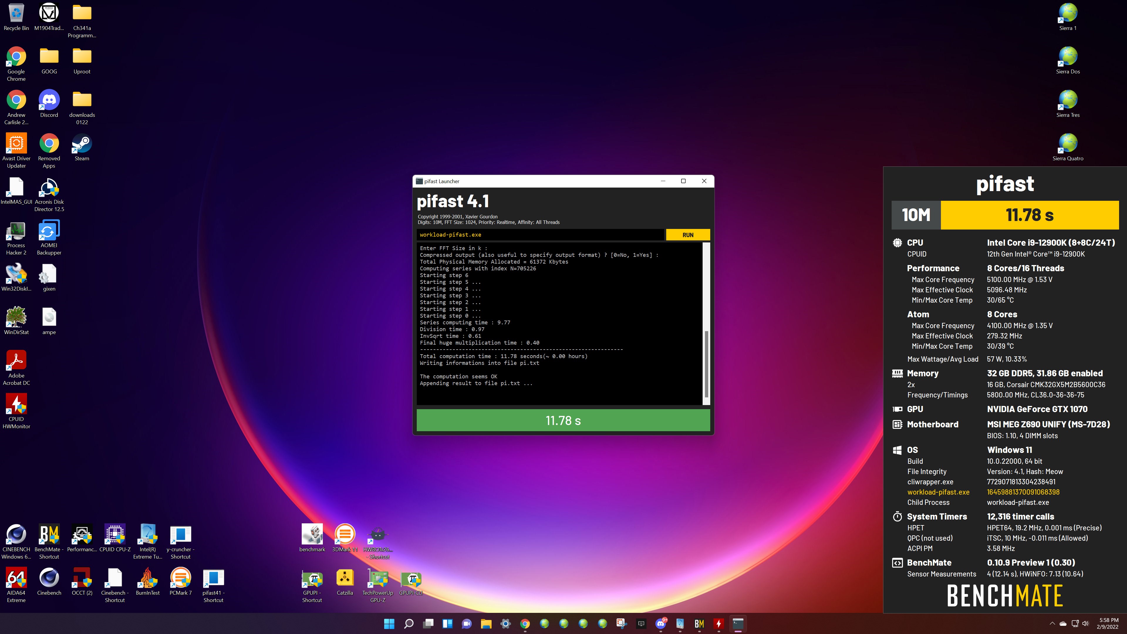Open the benchmark desktop icon
Screen dimensions: 1127x634
pos(312,538)
